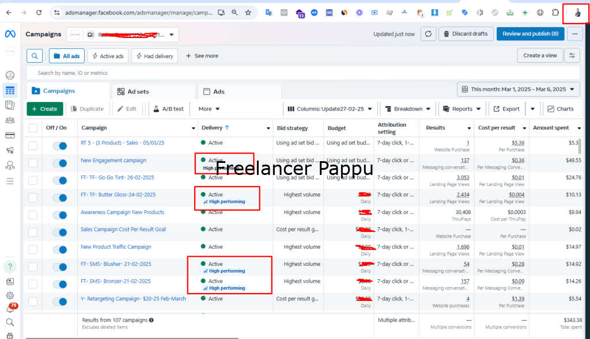Open the browser profile avatar
Screen dimensions: 590x339
(577, 13)
